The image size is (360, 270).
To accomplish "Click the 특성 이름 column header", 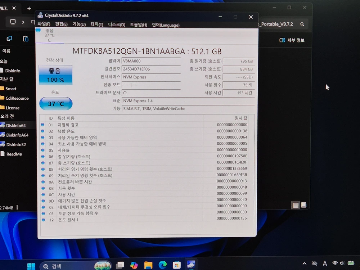I will point(66,118).
